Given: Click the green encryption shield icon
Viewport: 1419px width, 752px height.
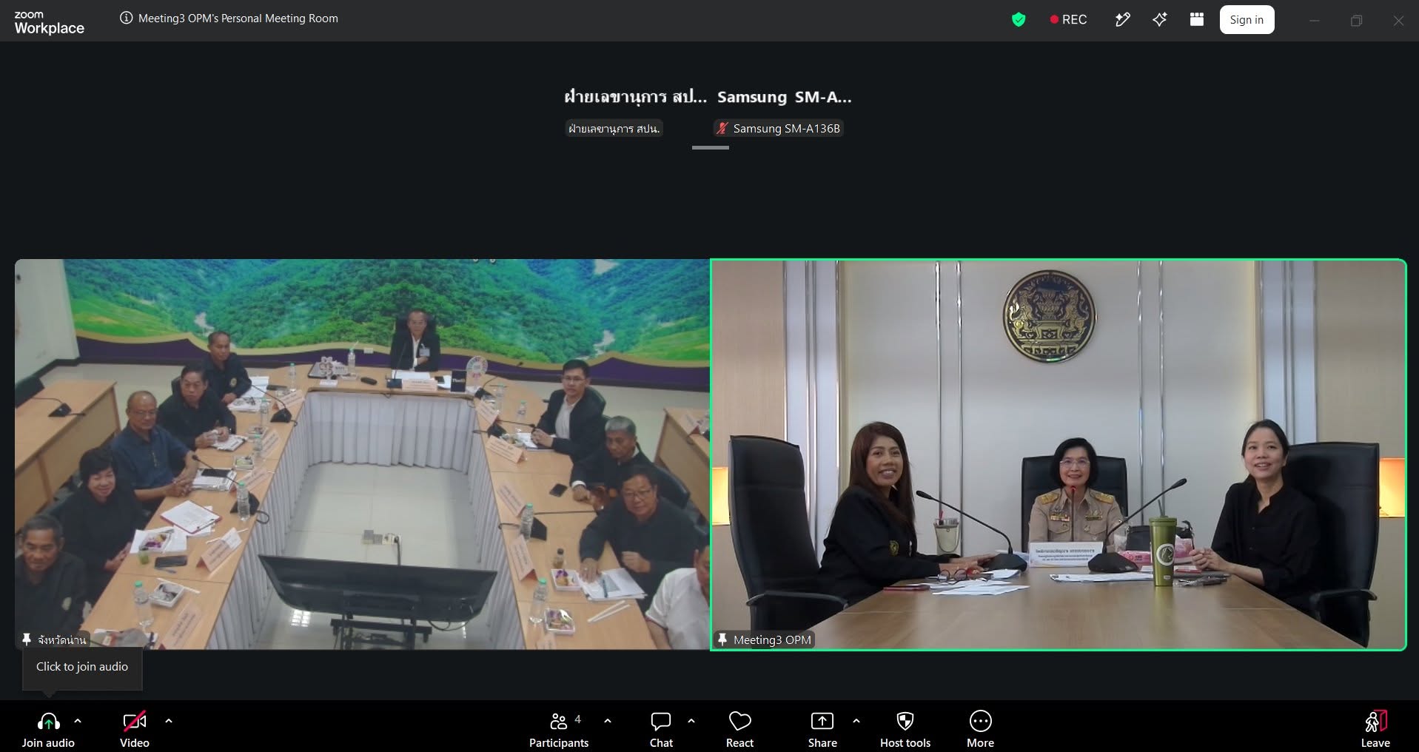Looking at the screenshot, I should click(x=1019, y=20).
